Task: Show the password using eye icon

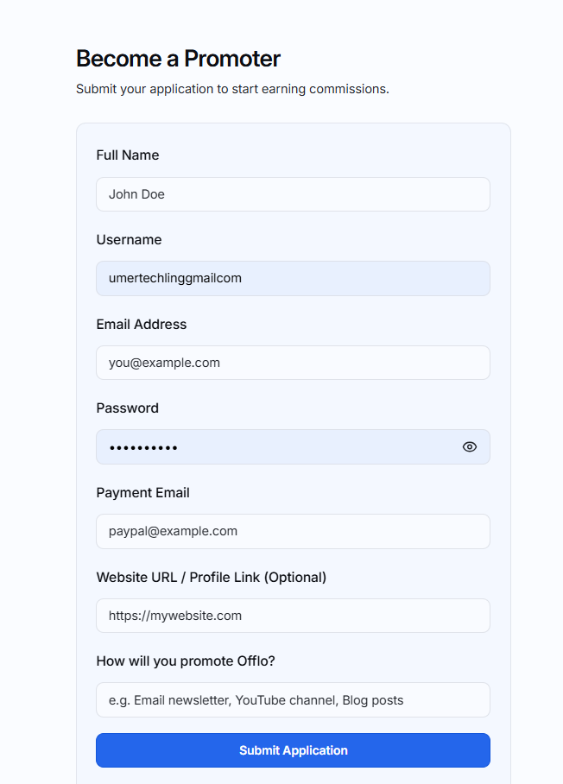Action: pyautogui.click(x=469, y=446)
